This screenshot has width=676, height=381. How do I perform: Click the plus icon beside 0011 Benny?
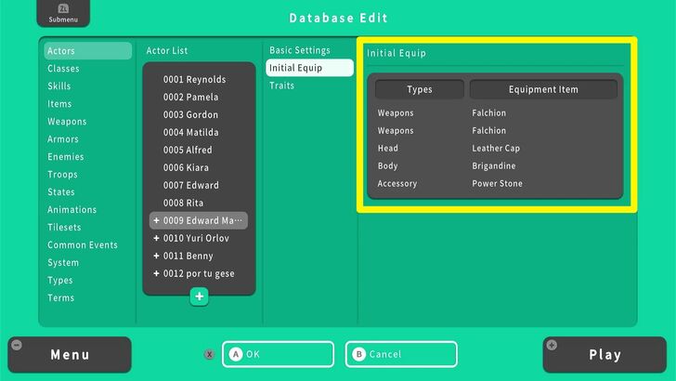[x=157, y=256]
